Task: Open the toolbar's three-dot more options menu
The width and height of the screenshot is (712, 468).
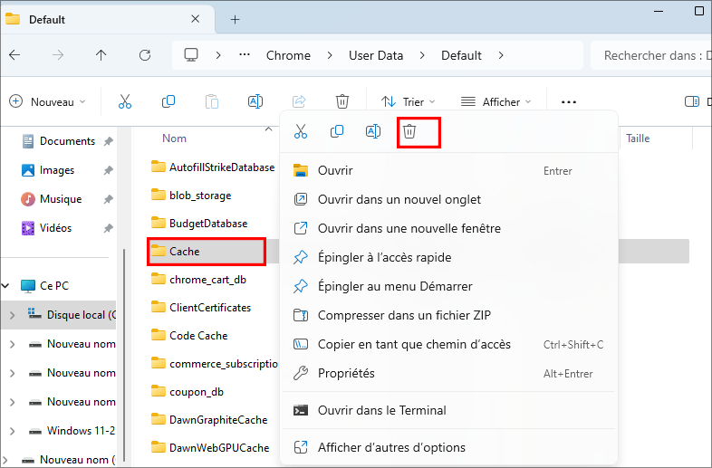Action: click(x=569, y=102)
